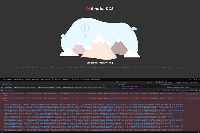This screenshot has height=133, width=200.
Task: Open the Application panel
Action: coord(96,79)
